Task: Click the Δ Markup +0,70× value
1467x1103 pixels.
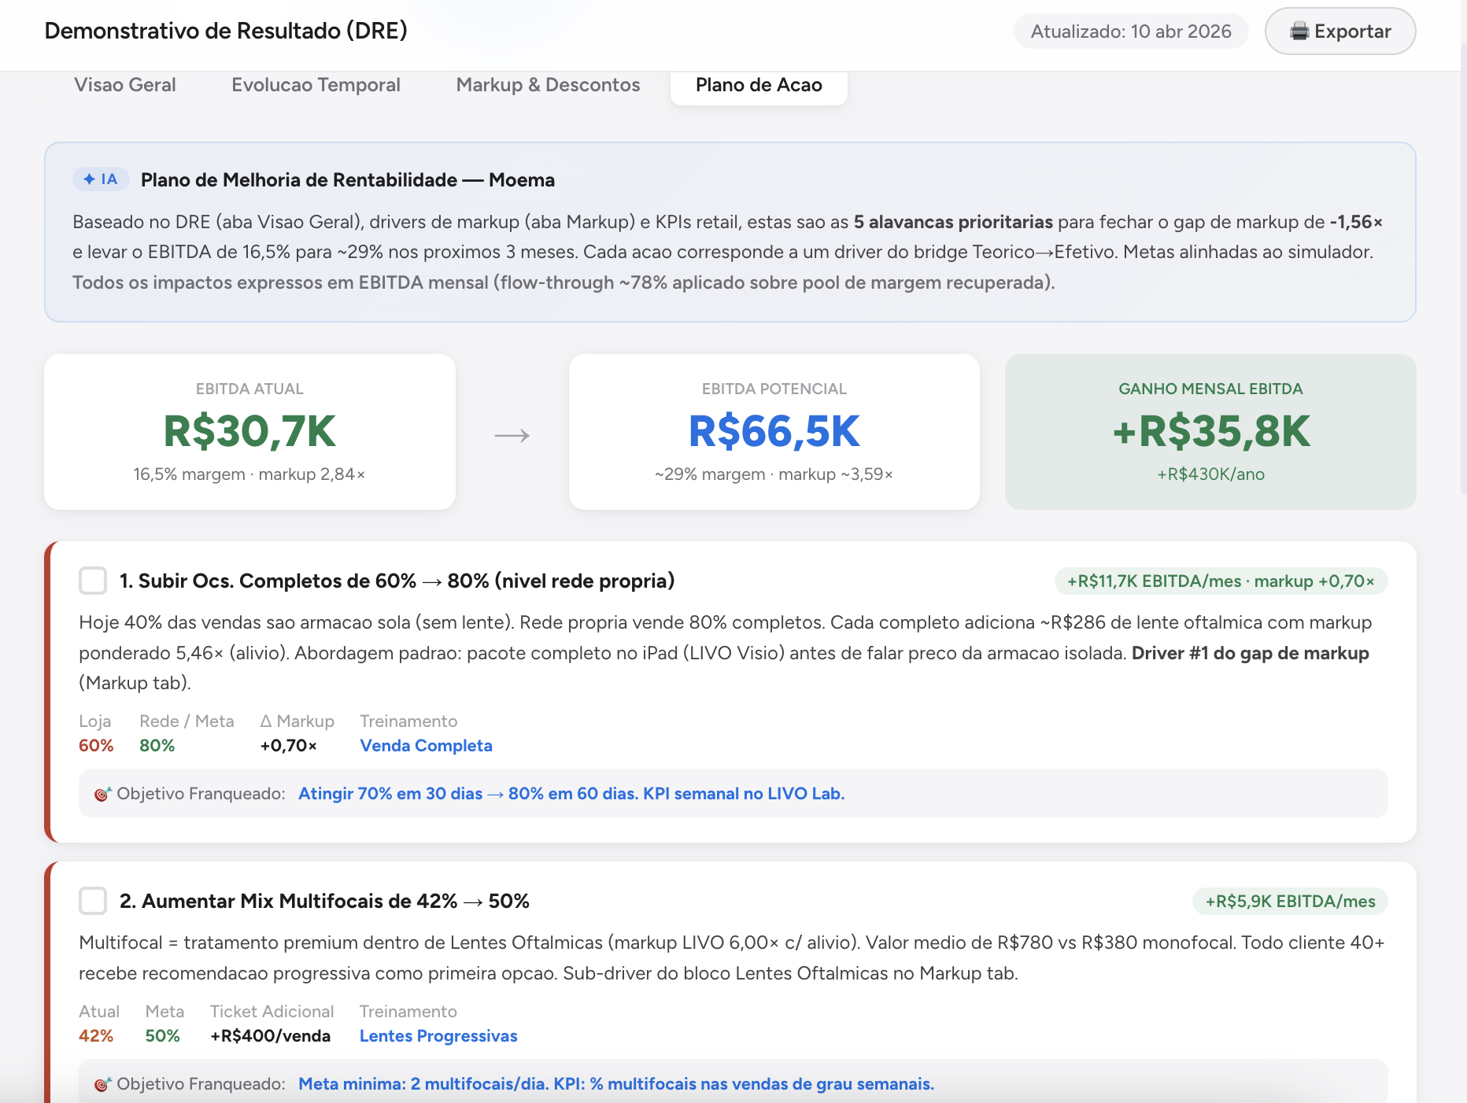Action: click(x=289, y=746)
